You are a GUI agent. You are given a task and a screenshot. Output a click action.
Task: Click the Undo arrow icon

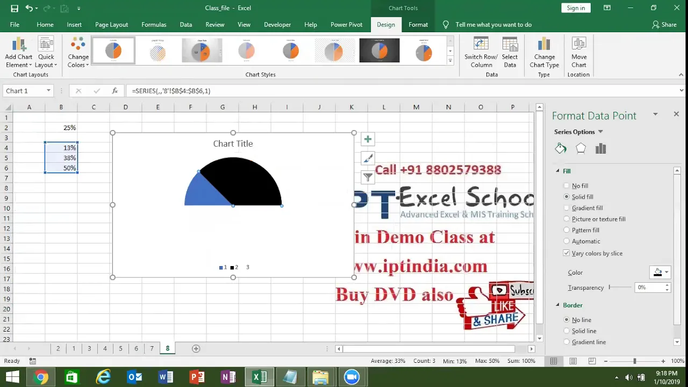pyautogui.click(x=29, y=8)
